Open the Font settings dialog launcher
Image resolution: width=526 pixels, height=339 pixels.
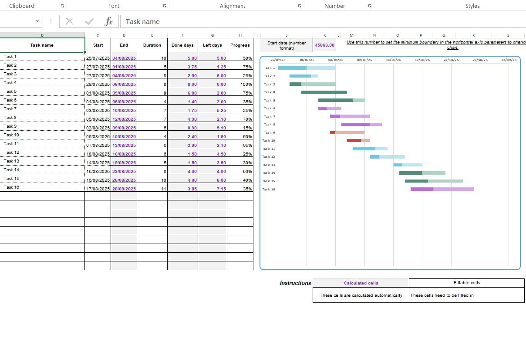tap(164, 6)
